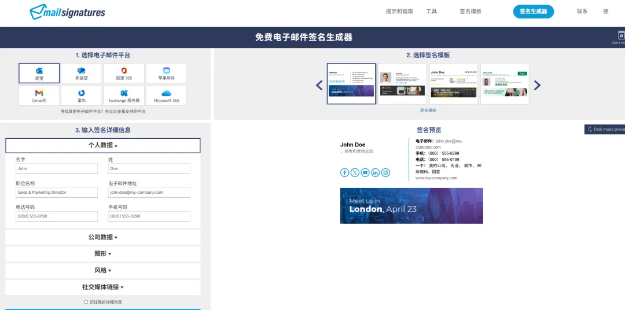Toggle the Dark mode preview button

(605, 129)
